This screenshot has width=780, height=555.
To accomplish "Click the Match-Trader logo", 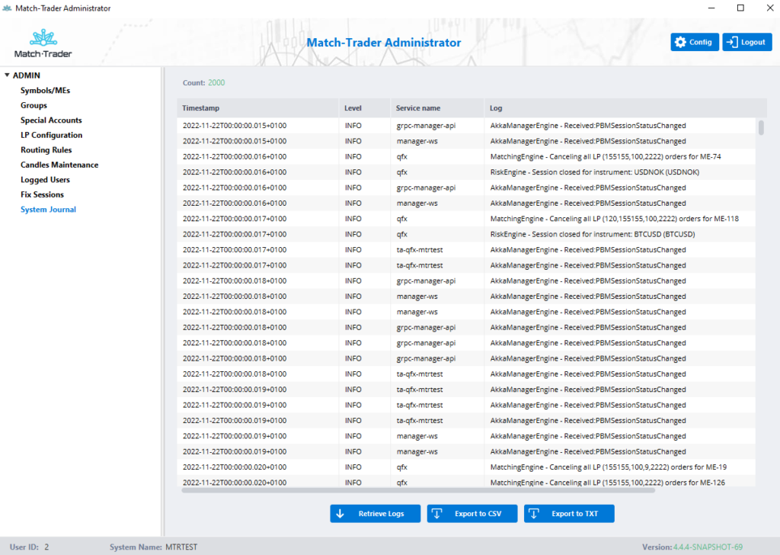I will [x=43, y=43].
